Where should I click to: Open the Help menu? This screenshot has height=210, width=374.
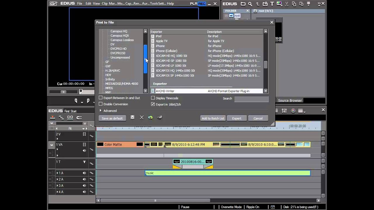pos(170,3)
